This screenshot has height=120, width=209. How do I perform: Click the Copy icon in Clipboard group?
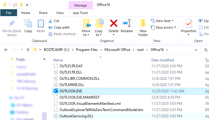tap(28, 24)
